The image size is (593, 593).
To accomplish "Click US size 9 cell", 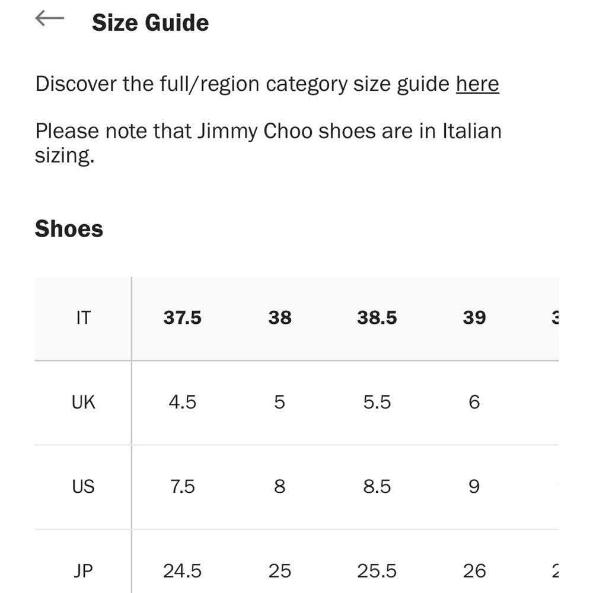I will click(474, 486).
